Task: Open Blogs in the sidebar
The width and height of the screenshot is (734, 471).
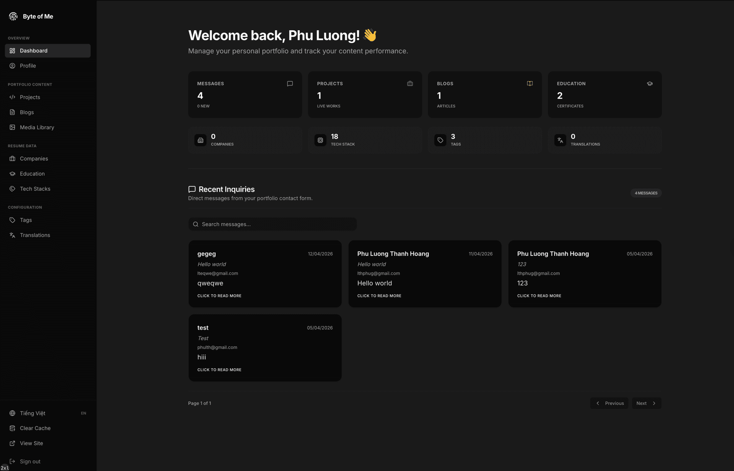Action: click(48, 112)
